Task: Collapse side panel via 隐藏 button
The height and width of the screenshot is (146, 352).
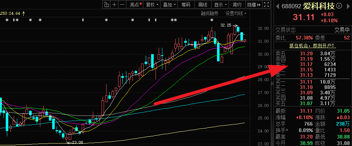Action: 254,4
